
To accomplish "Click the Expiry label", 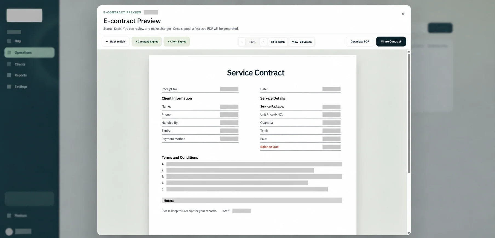I will (x=166, y=131).
